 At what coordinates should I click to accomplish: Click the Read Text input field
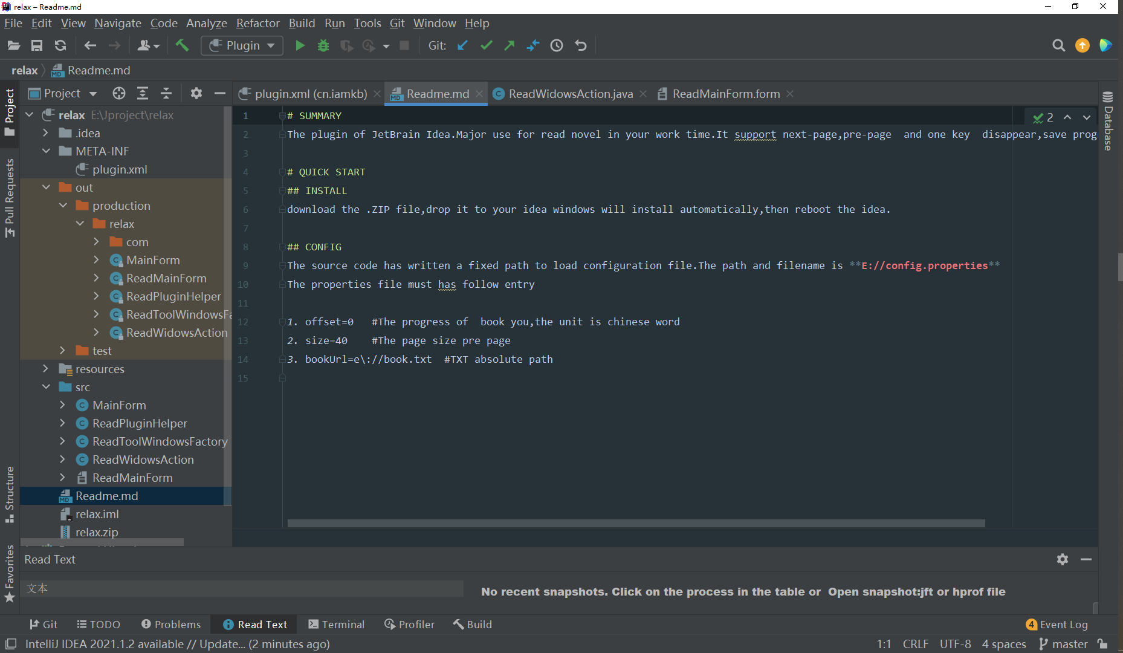pyautogui.click(x=242, y=588)
